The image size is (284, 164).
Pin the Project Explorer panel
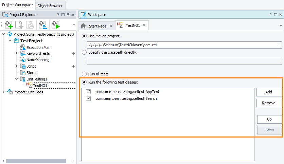68,15
